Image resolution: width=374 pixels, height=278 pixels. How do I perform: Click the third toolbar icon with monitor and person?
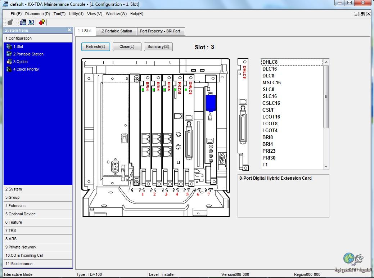click(31, 22)
